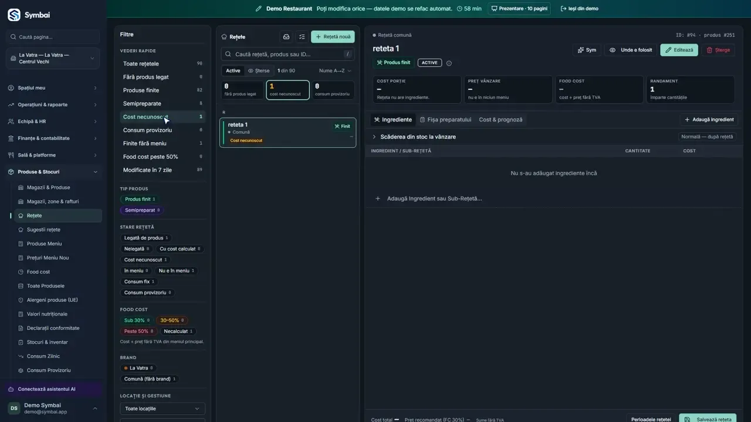Click the Consum Zilnic sidebar icon

(x=21, y=356)
